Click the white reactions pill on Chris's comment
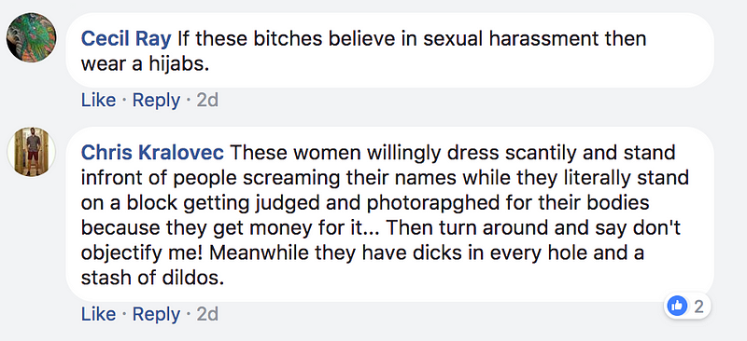This screenshot has width=747, height=341. pyautogui.click(x=687, y=307)
